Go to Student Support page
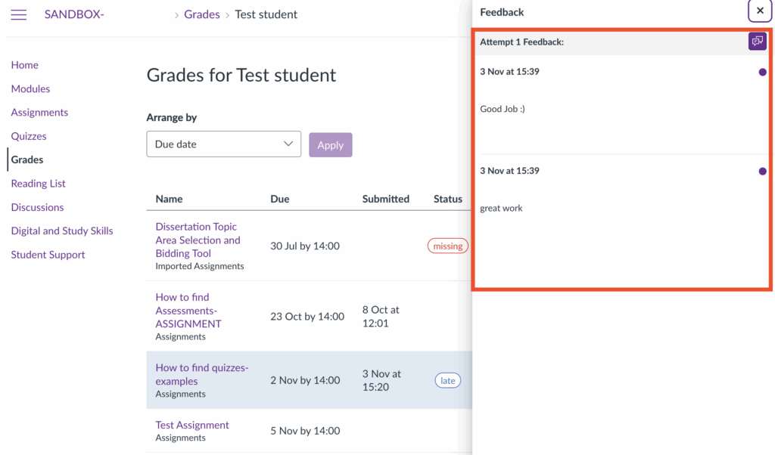 [48, 255]
